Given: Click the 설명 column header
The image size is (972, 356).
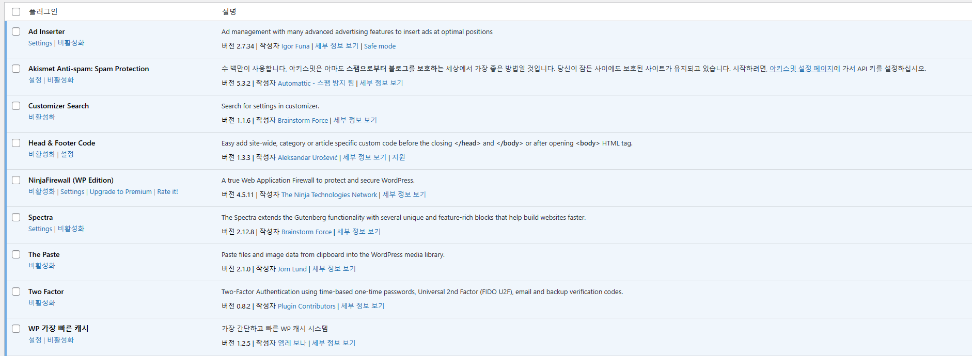Looking at the screenshot, I should pos(229,12).
